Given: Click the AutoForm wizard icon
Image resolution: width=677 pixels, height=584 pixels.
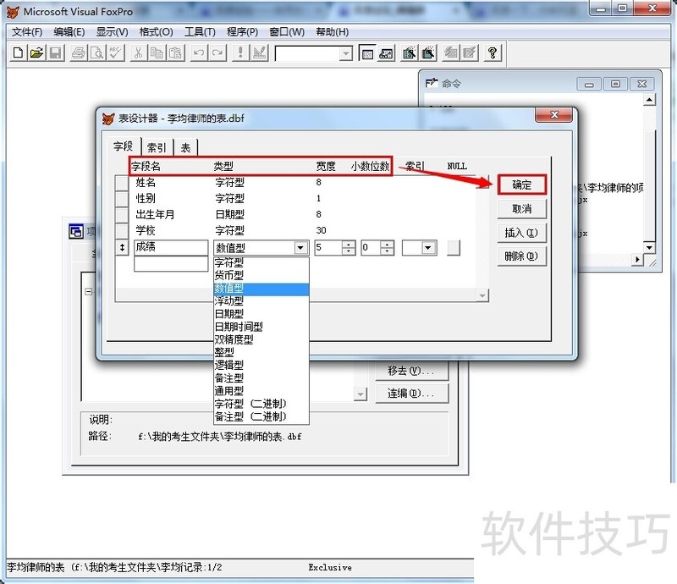Looking at the screenshot, I should click(x=451, y=53).
